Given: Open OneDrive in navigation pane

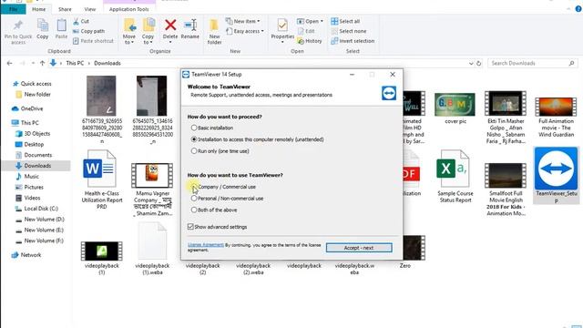Looking at the screenshot, I should (x=32, y=108).
